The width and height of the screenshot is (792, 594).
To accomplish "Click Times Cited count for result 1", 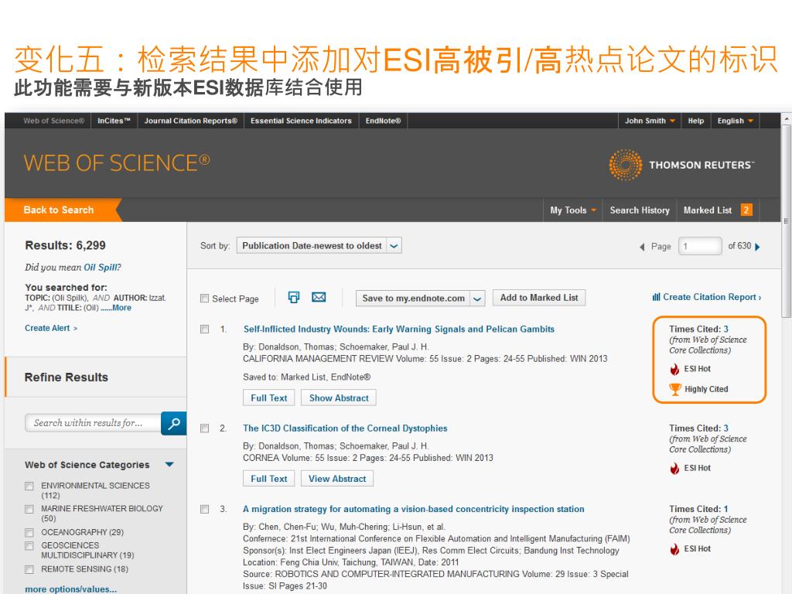I will [725, 329].
